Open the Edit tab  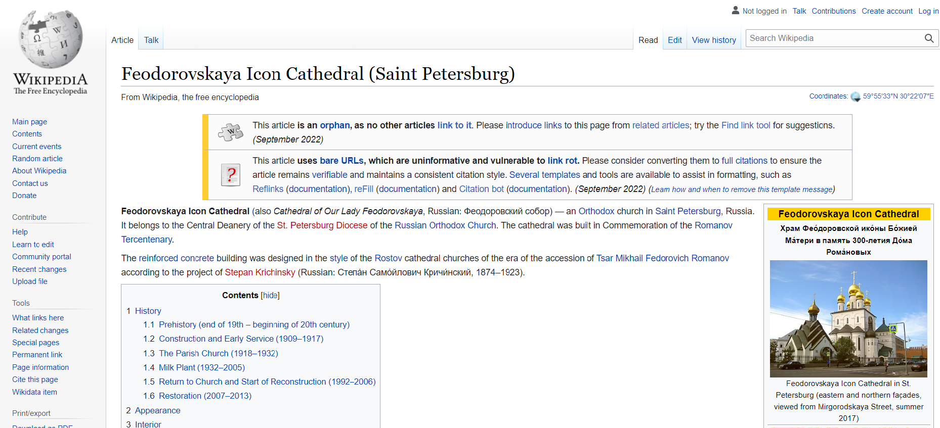click(675, 40)
